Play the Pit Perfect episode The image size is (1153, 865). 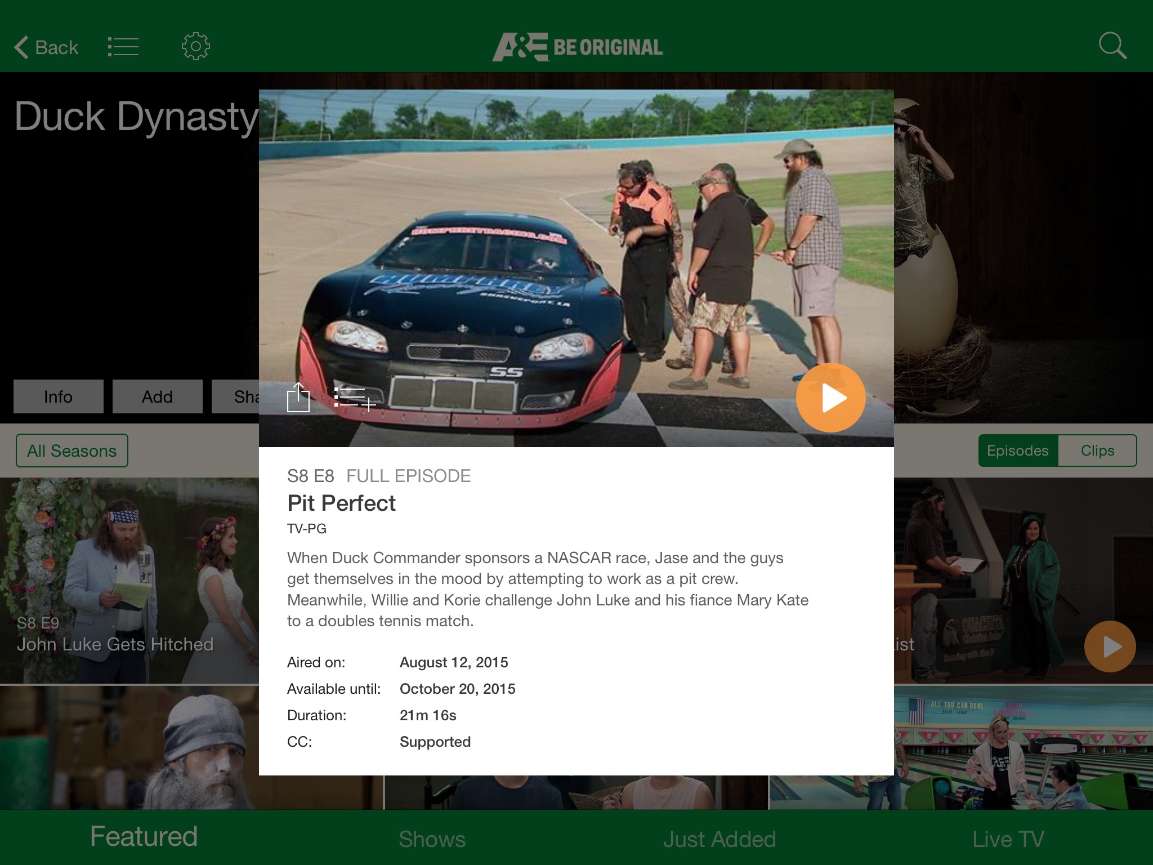[830, 398]
